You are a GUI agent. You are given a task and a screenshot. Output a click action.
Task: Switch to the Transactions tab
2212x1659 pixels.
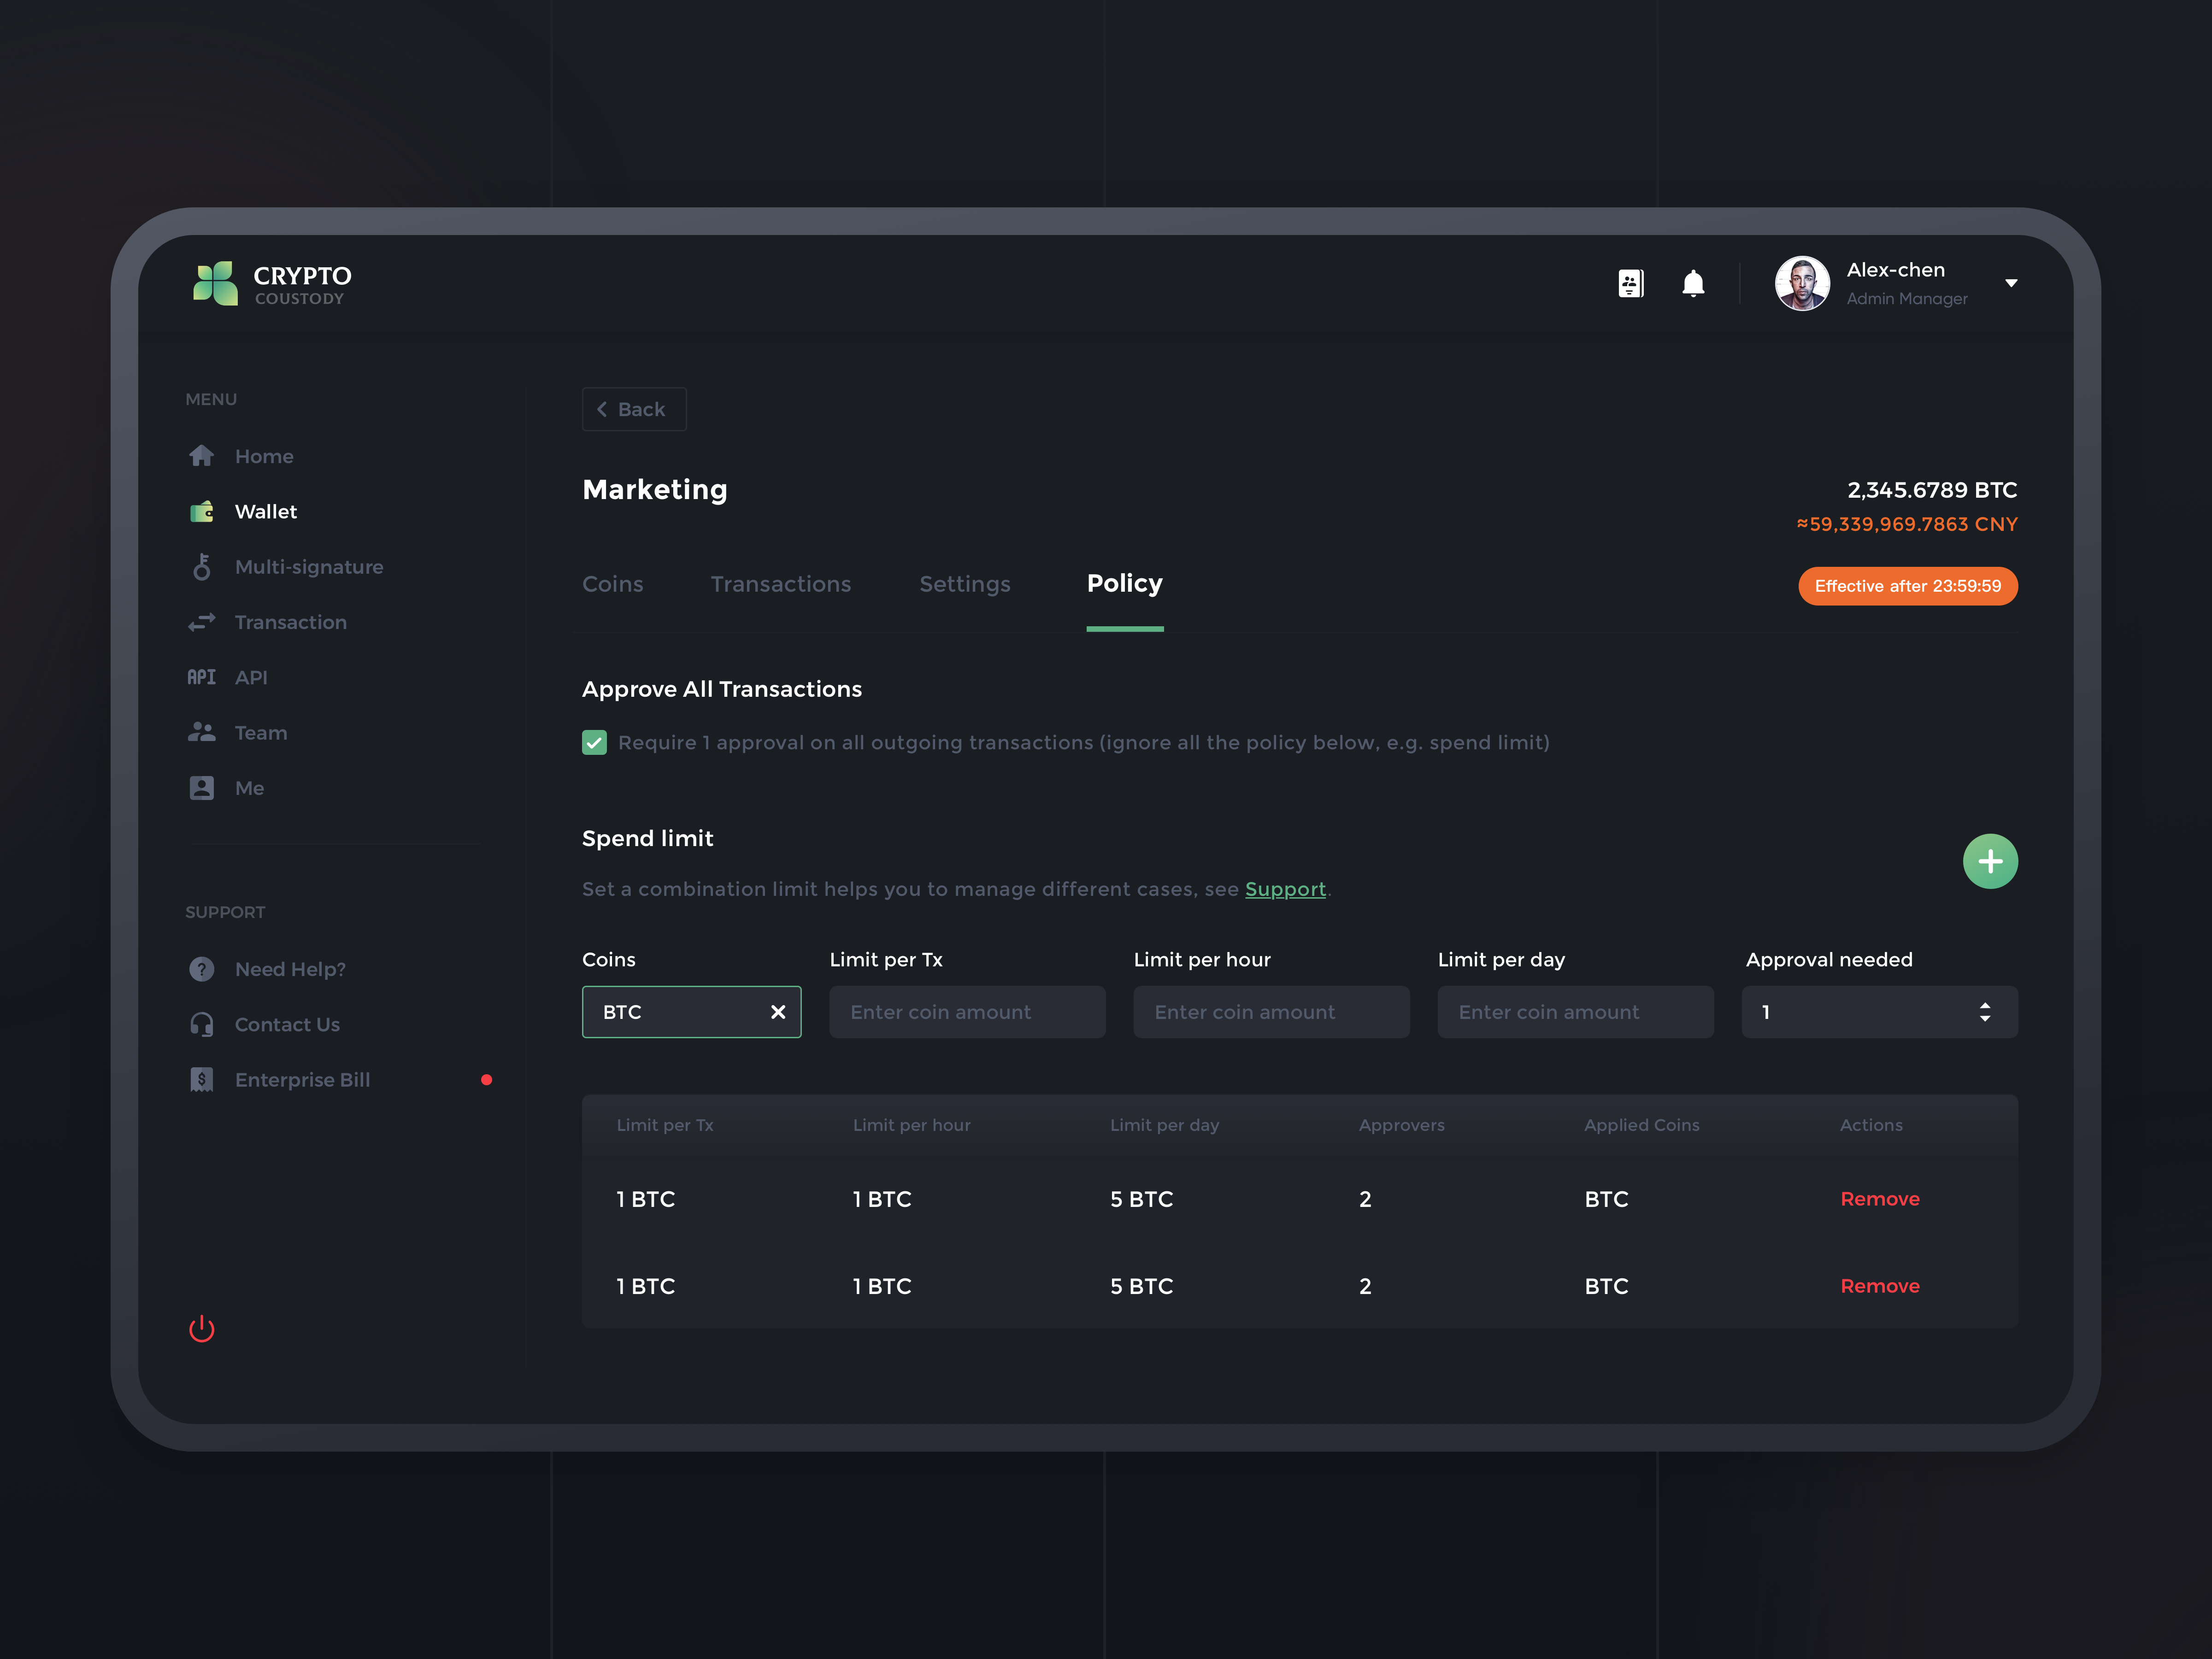(x=780, y=584)
